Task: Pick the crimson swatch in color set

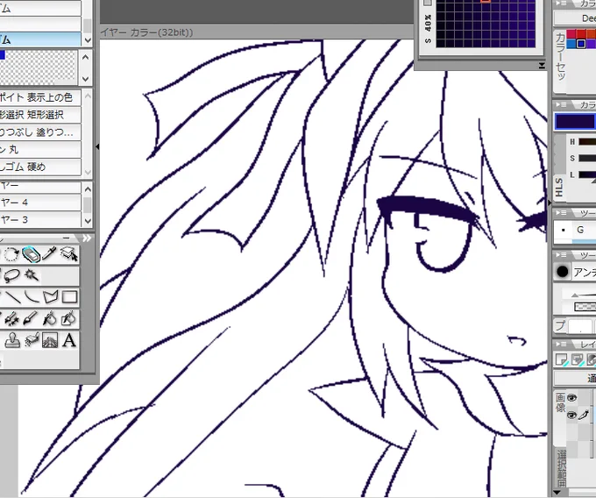Action: click(x=571, y=34)
